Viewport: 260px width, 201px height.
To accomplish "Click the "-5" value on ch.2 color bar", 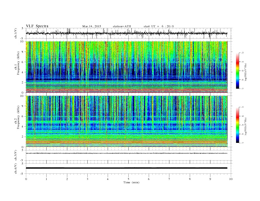I will click(242, 125).
